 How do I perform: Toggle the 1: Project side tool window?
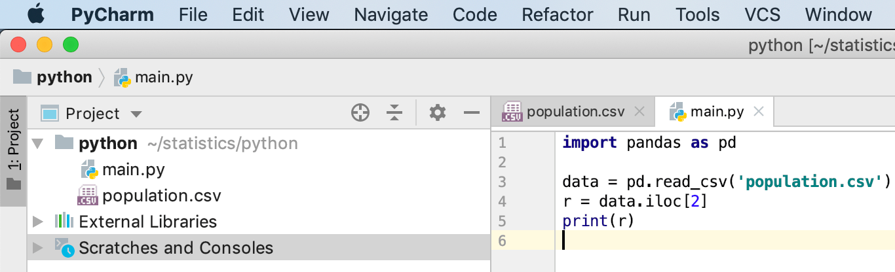click(14, 150)
